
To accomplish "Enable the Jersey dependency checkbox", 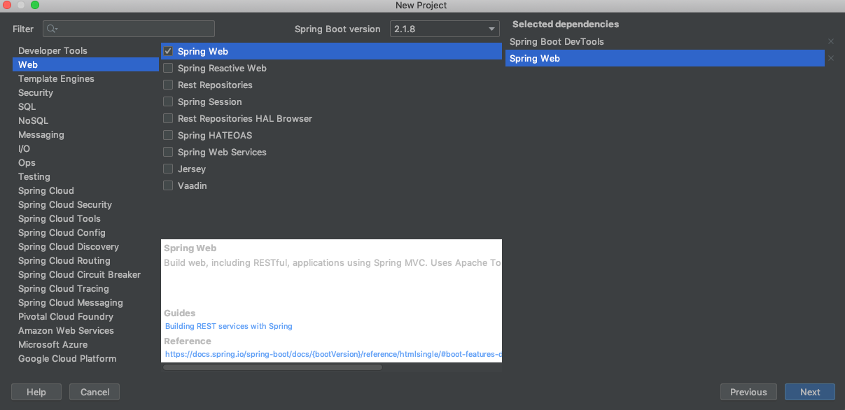I will tap(168, 169).
